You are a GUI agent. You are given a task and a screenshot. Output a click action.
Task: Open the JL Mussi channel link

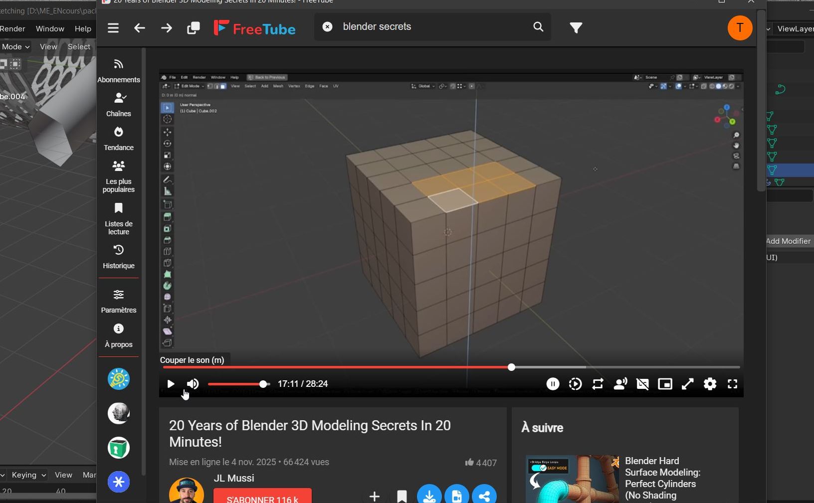click(234, 478)
